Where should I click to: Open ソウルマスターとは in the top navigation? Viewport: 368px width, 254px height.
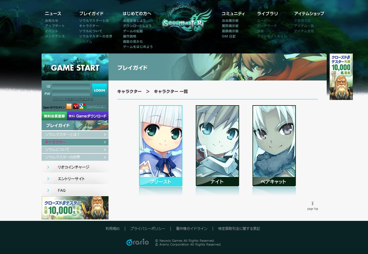(x=94, y=21)
